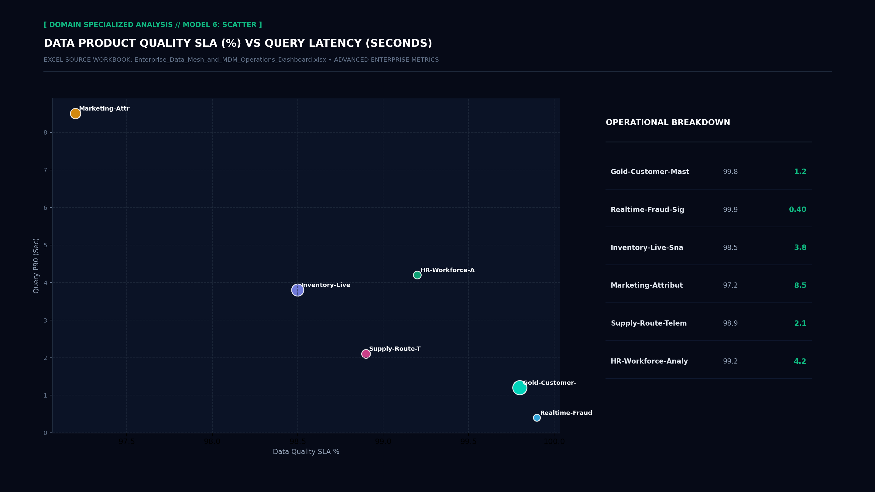Click the 99.2 SLA value

[x=730, y=361]
